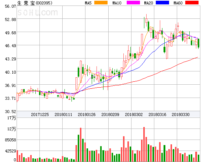
Task: Click the MA5 legend label
Action: 88,3
